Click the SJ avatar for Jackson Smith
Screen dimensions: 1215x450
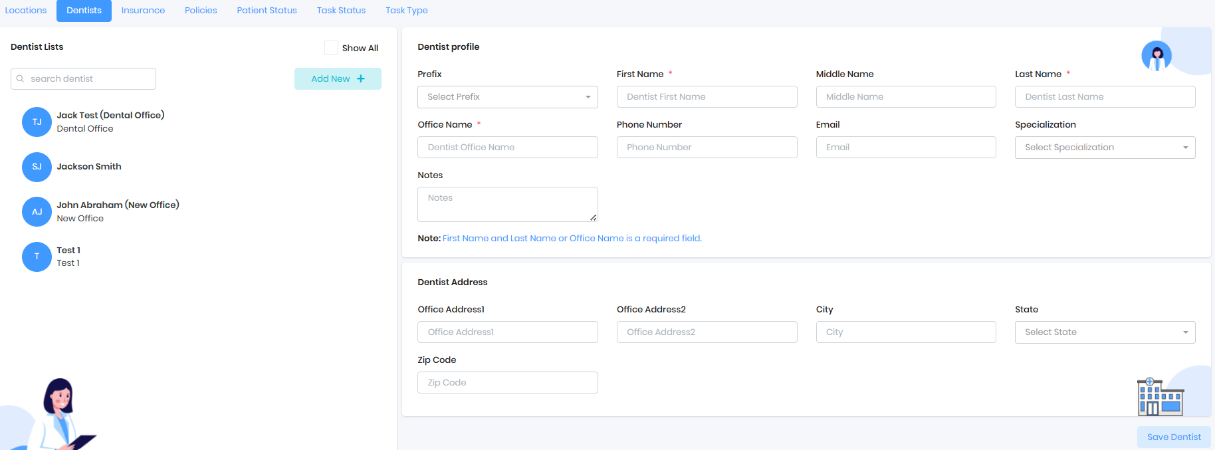pos(37,167)
